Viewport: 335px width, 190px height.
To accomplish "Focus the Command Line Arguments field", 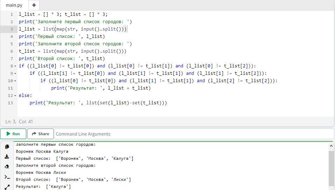I will (x=193, y=134).
